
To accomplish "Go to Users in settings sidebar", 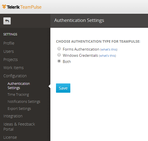I will pyautogui.click(x=9, y=51).
